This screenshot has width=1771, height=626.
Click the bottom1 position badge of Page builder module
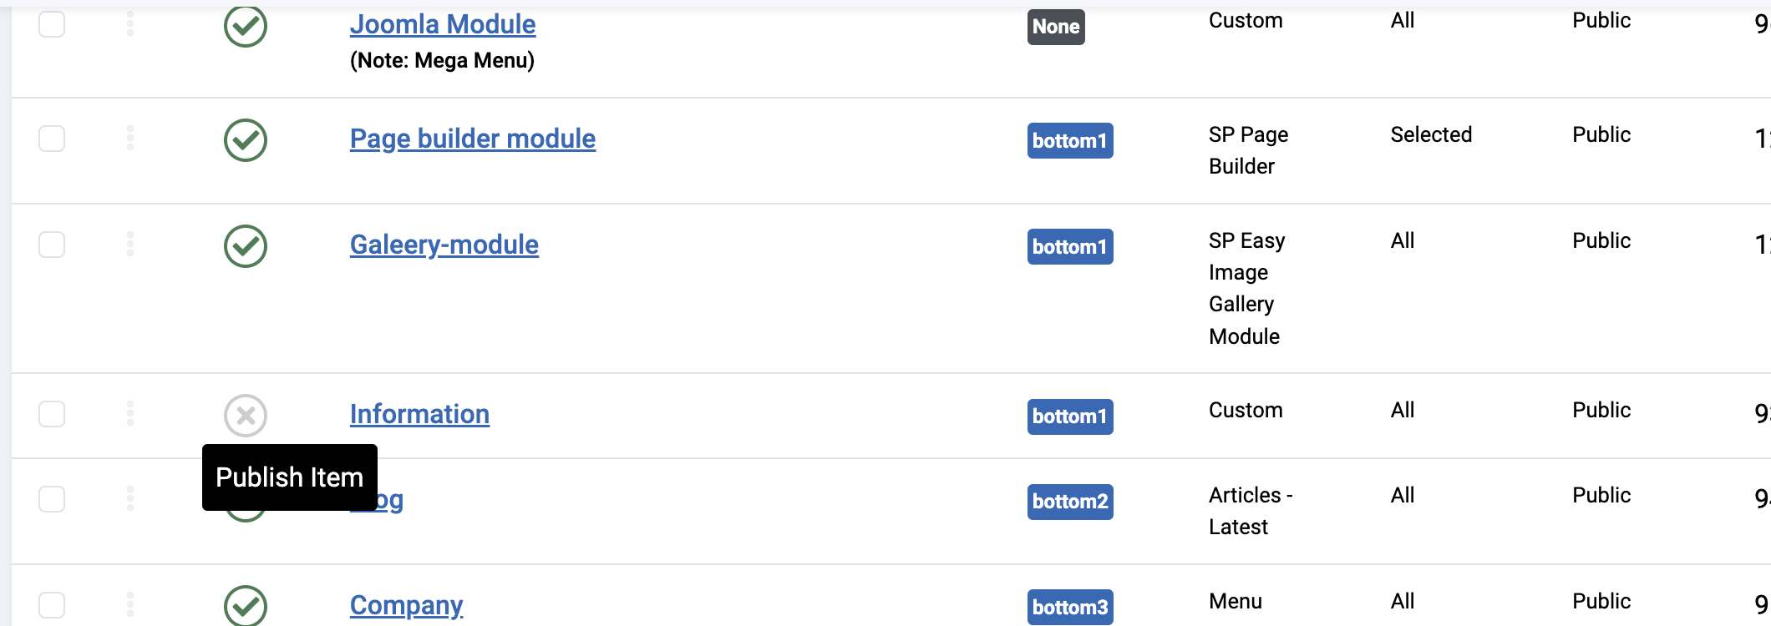pyautogui.click(x=1069, y=140)
